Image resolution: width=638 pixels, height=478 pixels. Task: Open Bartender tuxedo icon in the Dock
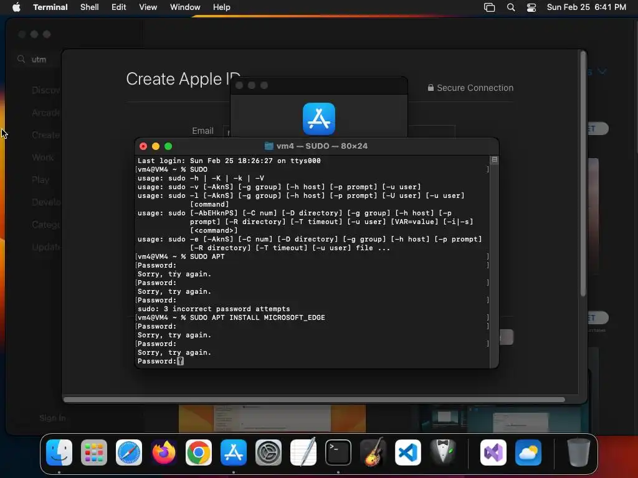443,452
